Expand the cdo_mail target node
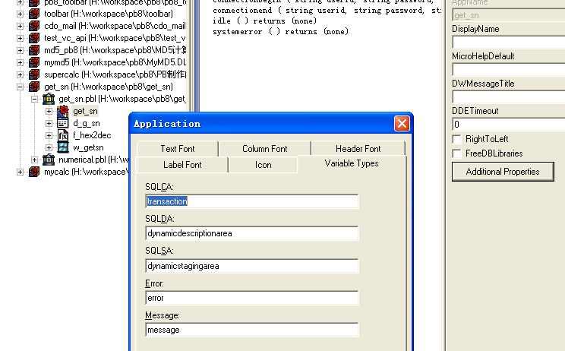 [x=21, y=27]
